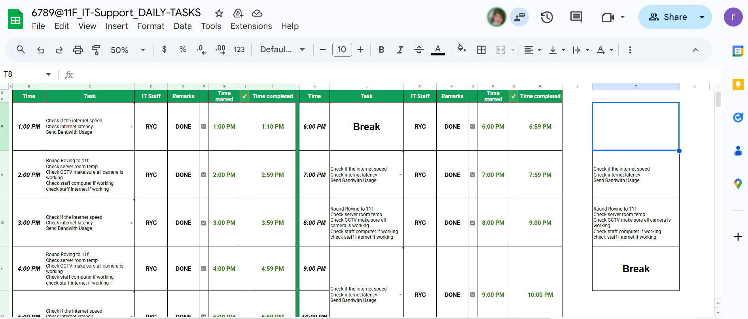Redo the last action
This screenshot has width=748, height=319.
pos(59,50)
